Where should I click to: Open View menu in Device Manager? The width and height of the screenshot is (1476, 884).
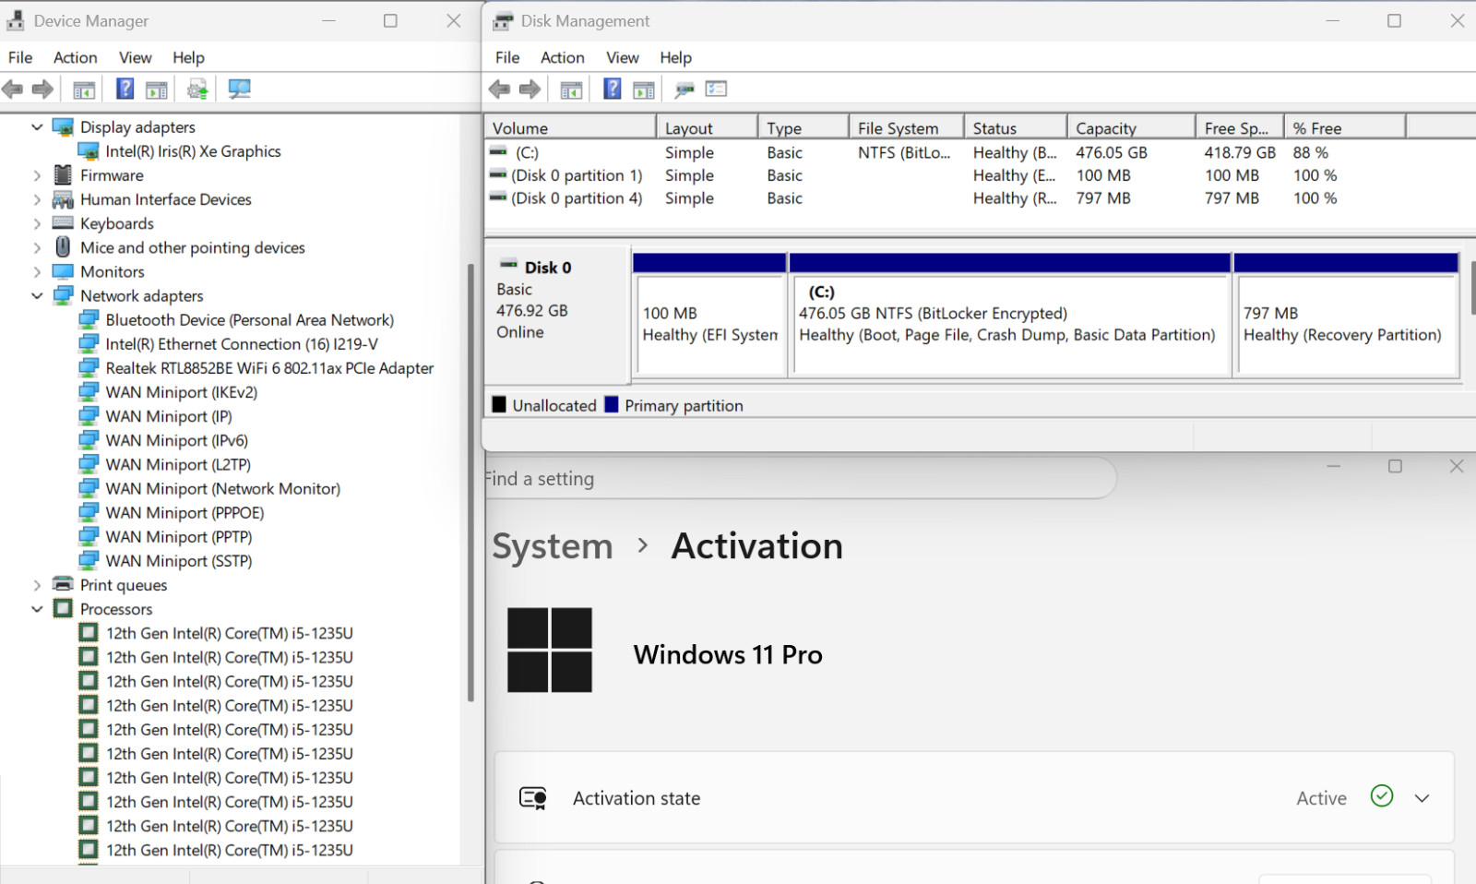136,57
